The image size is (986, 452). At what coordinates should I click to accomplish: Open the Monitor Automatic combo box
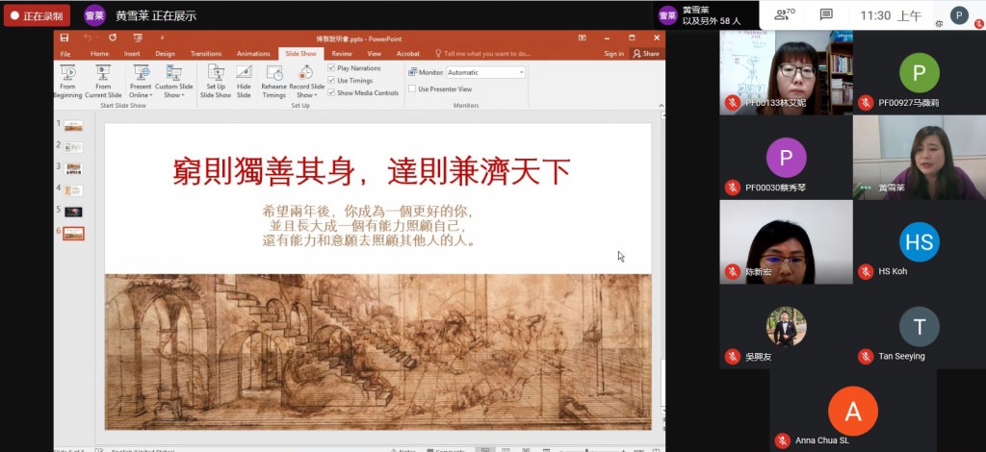coord(485,73)
